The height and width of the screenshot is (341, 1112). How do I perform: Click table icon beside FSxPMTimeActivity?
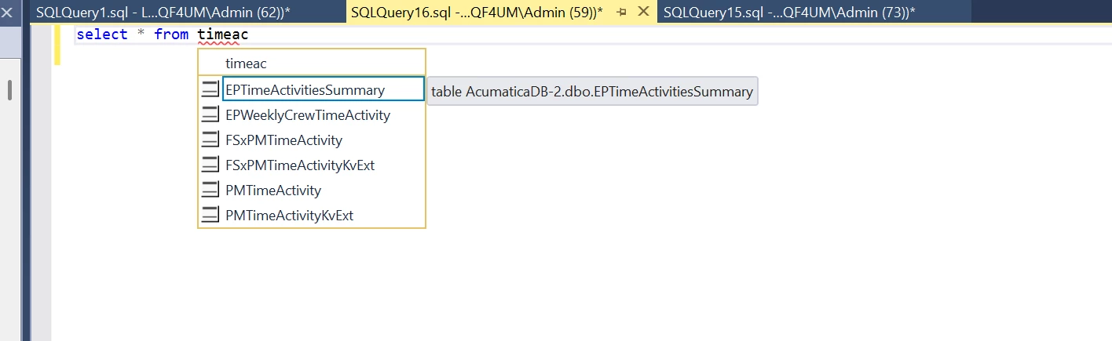210,140
